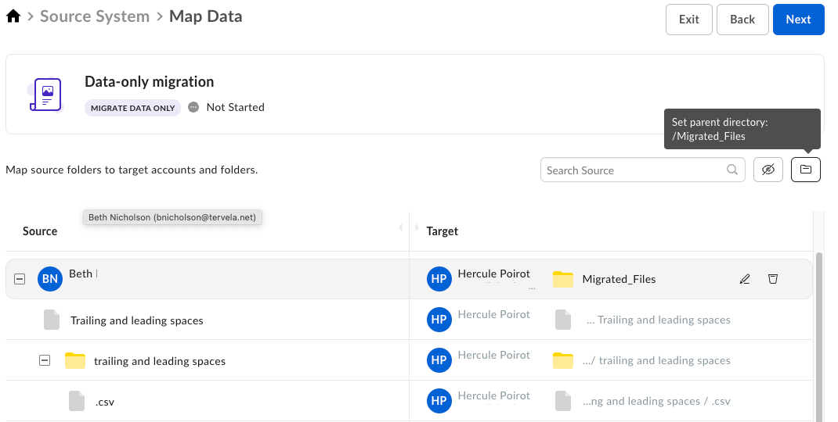Click the column resize left arrow handle
This screenshot has height=422, width=838.
tap(400, 227)
